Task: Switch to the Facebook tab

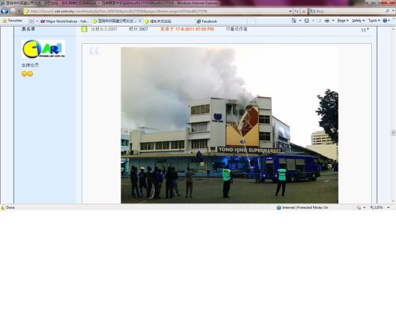Action: click(x=209, y=21)
